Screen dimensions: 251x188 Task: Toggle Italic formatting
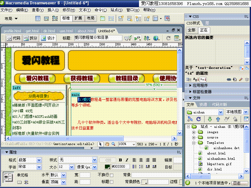pos(127,160)
